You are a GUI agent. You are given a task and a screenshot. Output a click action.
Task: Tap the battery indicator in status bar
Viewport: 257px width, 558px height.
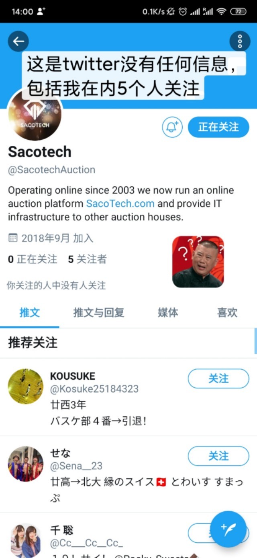238,12
